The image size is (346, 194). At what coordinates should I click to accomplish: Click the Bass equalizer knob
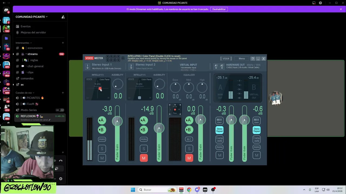[x=175, y=87]
